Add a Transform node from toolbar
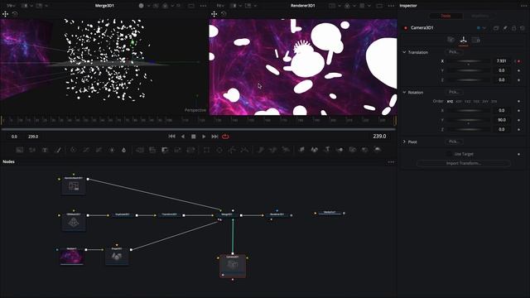Image resolution: width=530 pixels, height=298 pixels. point(190,150)
